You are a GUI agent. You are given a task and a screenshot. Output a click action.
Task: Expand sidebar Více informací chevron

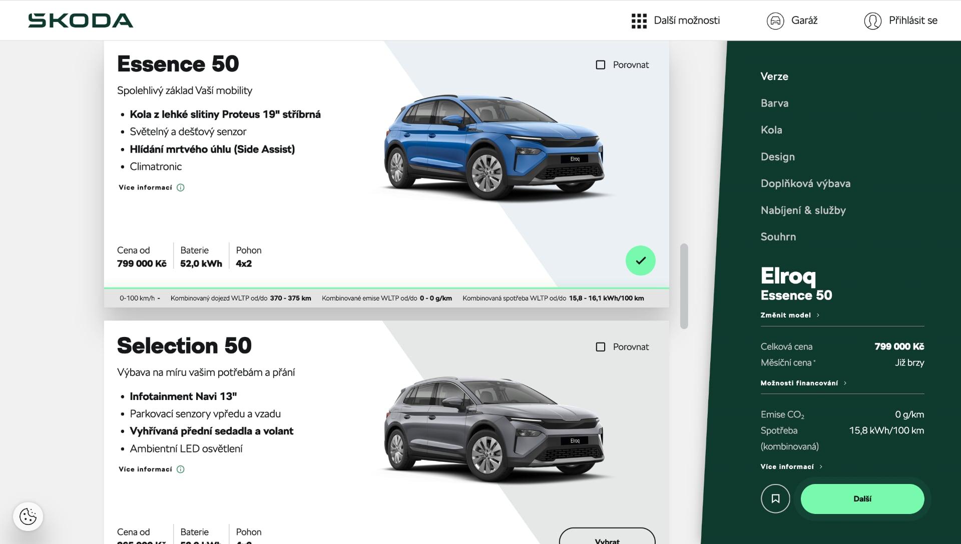click(x=821, y=466)
